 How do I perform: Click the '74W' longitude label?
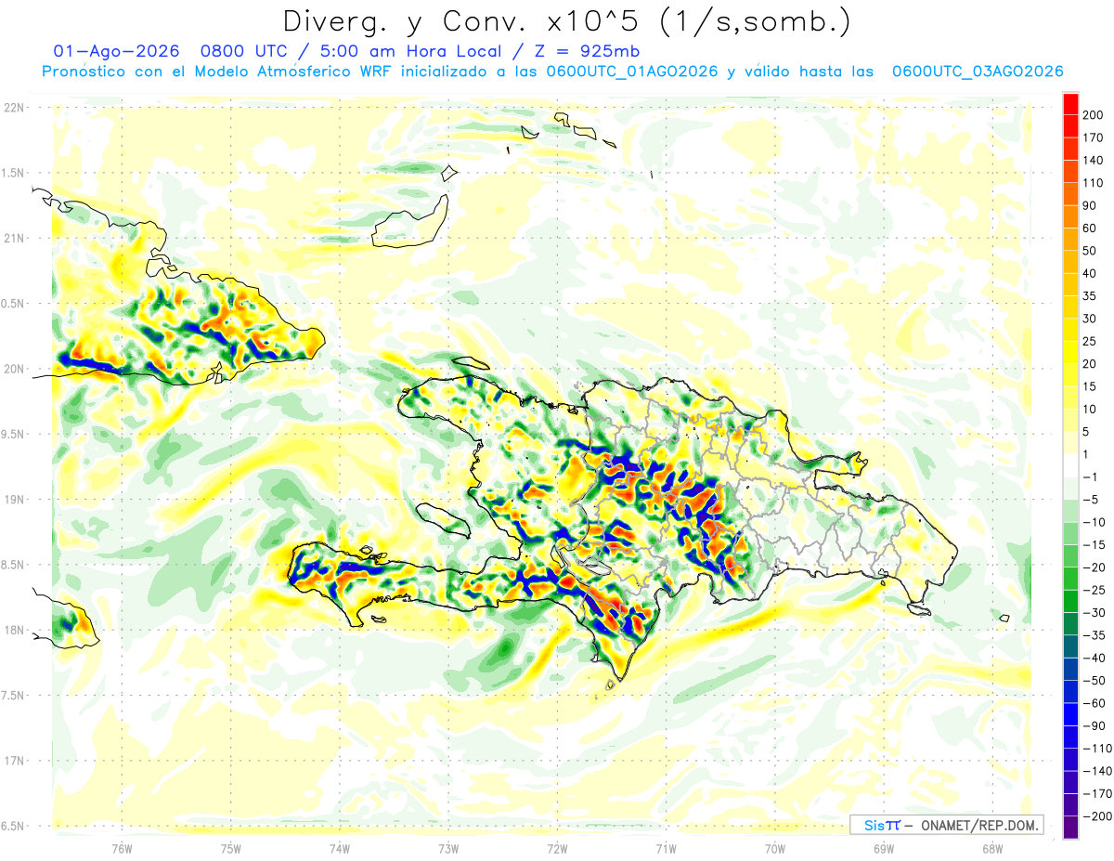click(x=340, y=848)
